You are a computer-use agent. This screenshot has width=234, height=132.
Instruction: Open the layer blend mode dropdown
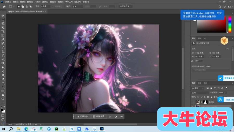click(200, 93)
